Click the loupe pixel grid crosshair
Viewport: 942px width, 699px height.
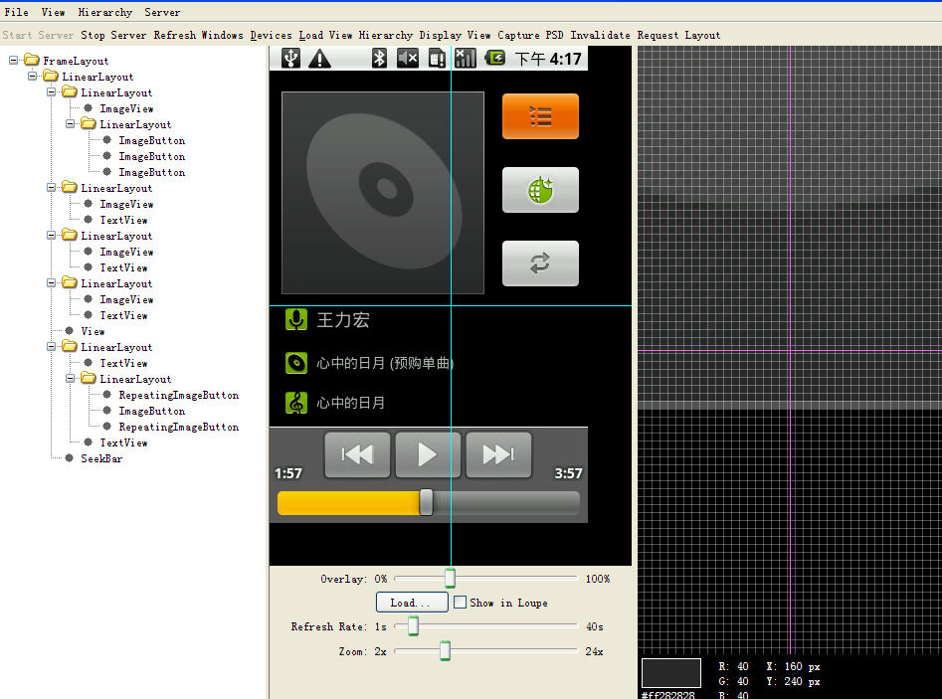[x=791, y=351]
